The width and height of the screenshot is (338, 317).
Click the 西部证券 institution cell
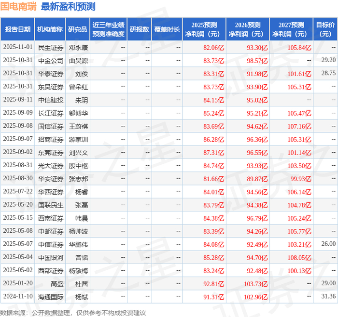pyautogui.click(x=51, y=271)
